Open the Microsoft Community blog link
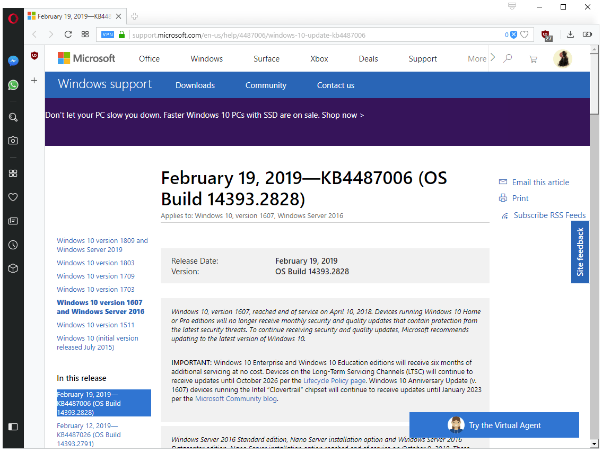602x452 pixels. pos(235,399)
